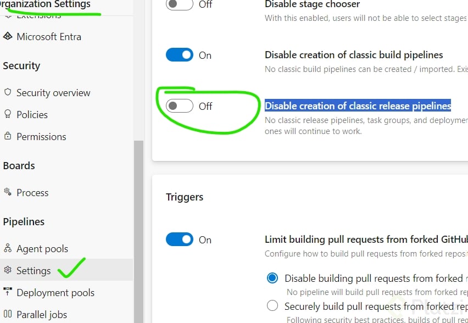Go to Permissions settings

point(41,137)
